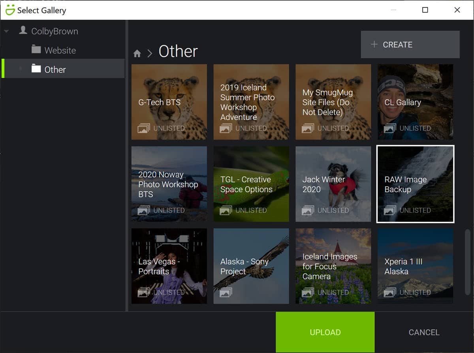Click UNLISTED label on CL Gallary tile
The image size is (474, 353).
coord(416,128)
